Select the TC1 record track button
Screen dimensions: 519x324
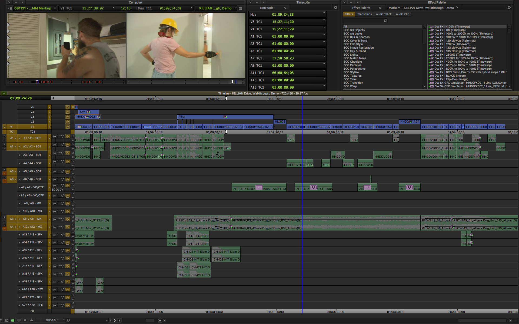32,132
